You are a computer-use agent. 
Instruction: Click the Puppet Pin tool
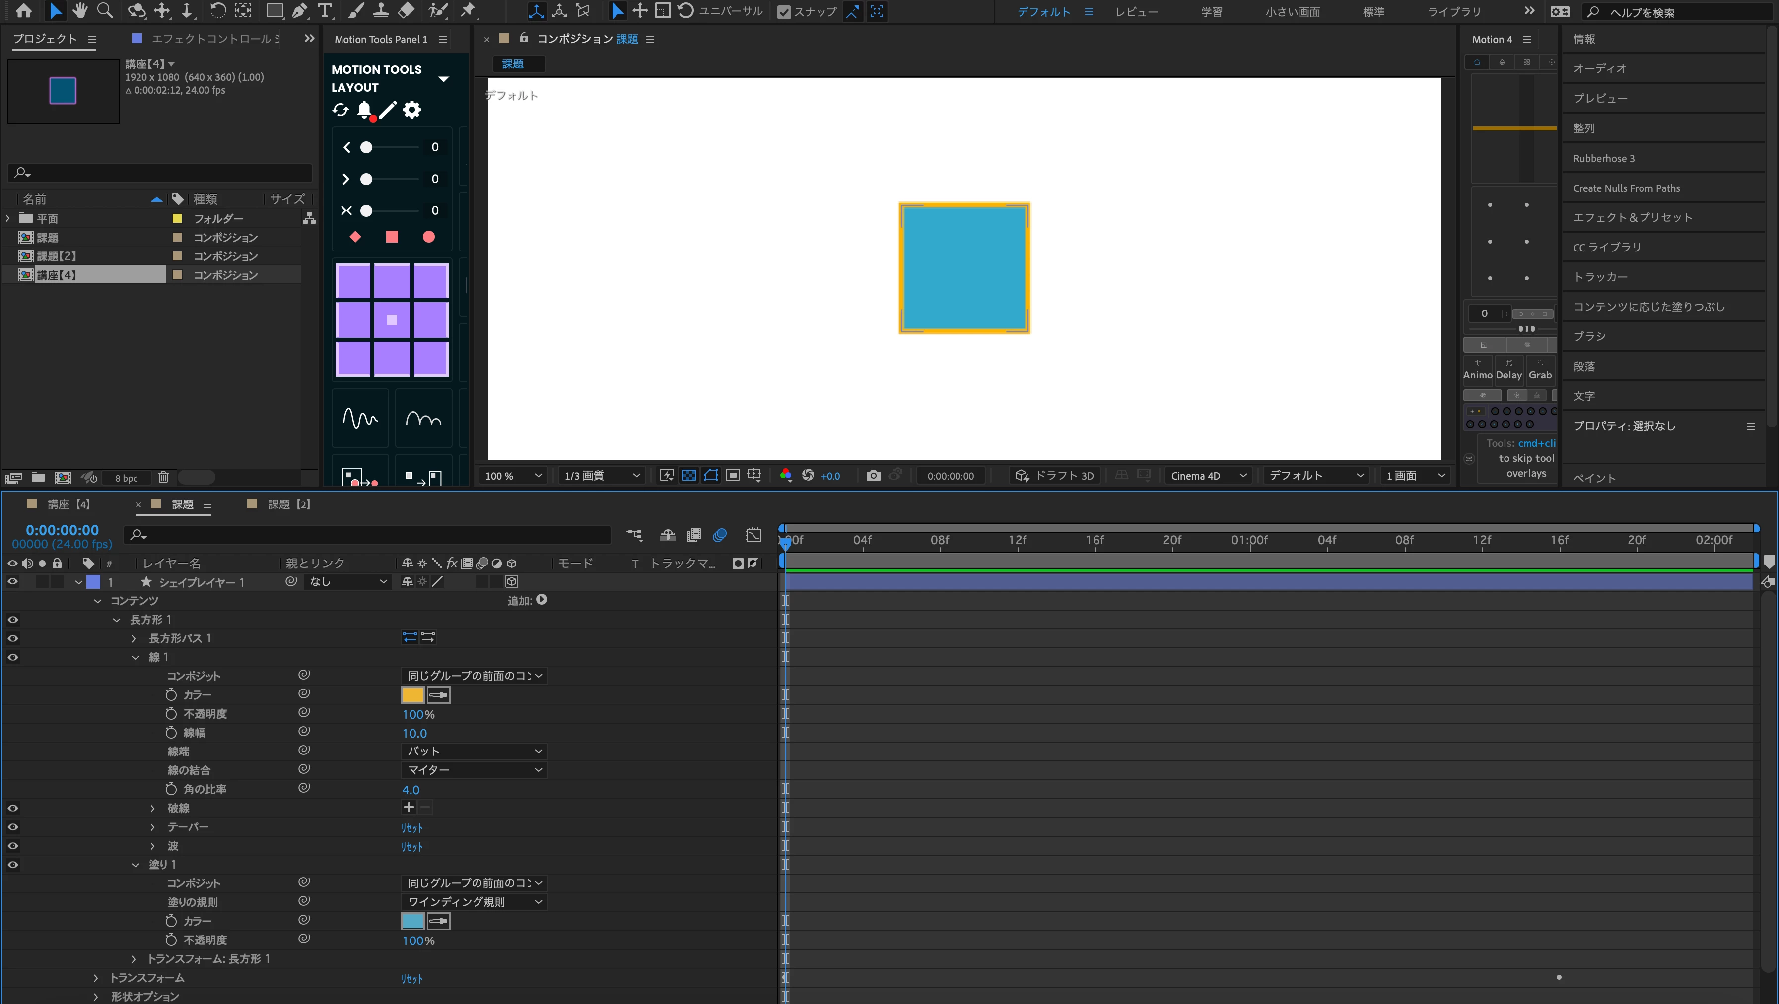468,11
